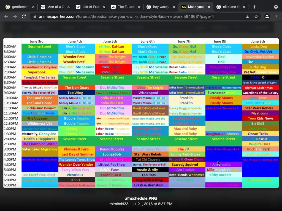This screenshot has height=211, width=282.
Task: Install app icon in address bar
Action: click(x=247, y=16)
